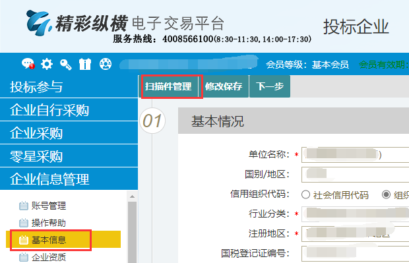Expand the 零星采购 menu section
Viewport: 409px width, 263px height.
[x=69, y=156]
